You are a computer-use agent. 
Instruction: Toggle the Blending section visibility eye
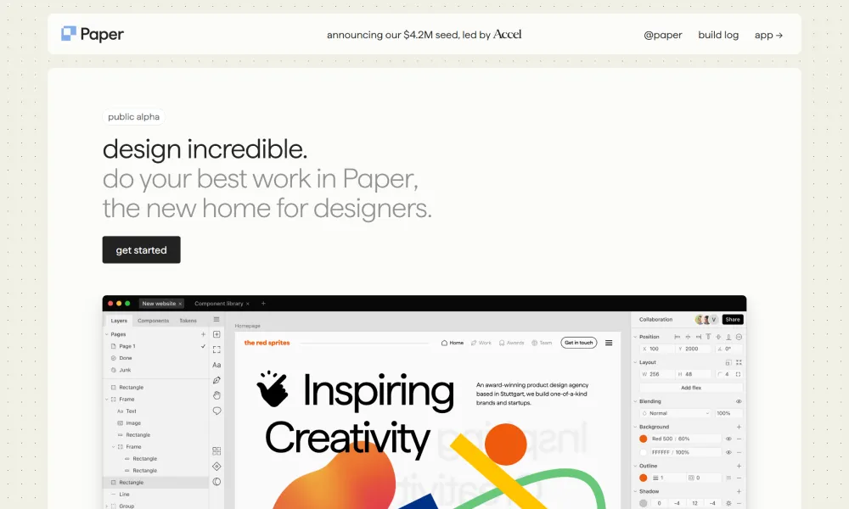739,401
